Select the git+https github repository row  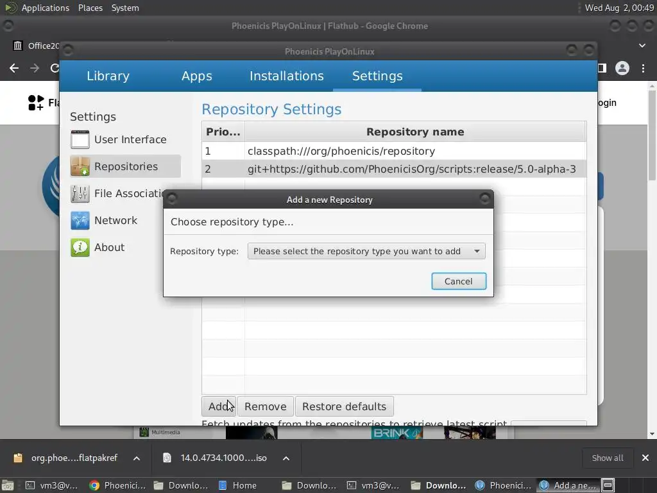[394, 169]
